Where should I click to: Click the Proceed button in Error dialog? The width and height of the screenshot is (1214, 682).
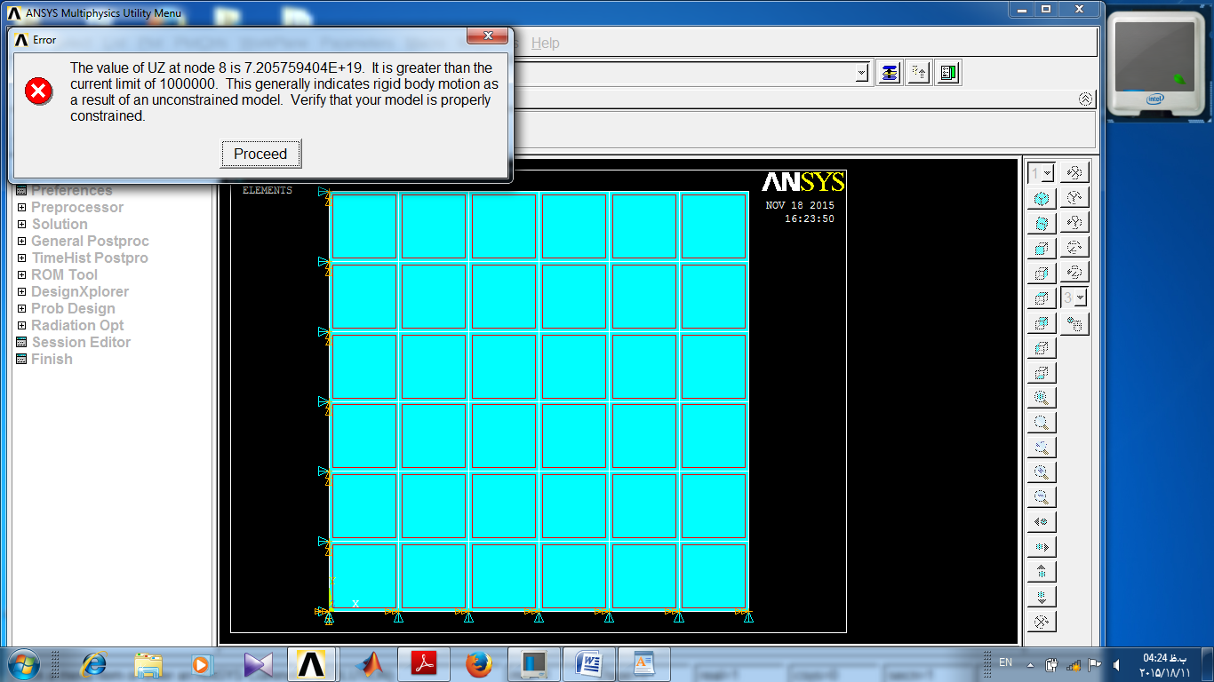(x=260, y=154)
